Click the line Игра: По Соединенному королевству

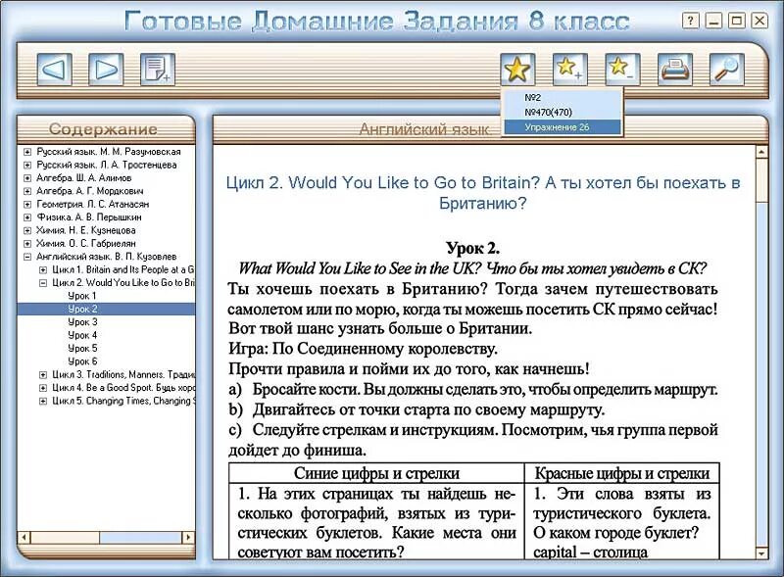point(363,349)
